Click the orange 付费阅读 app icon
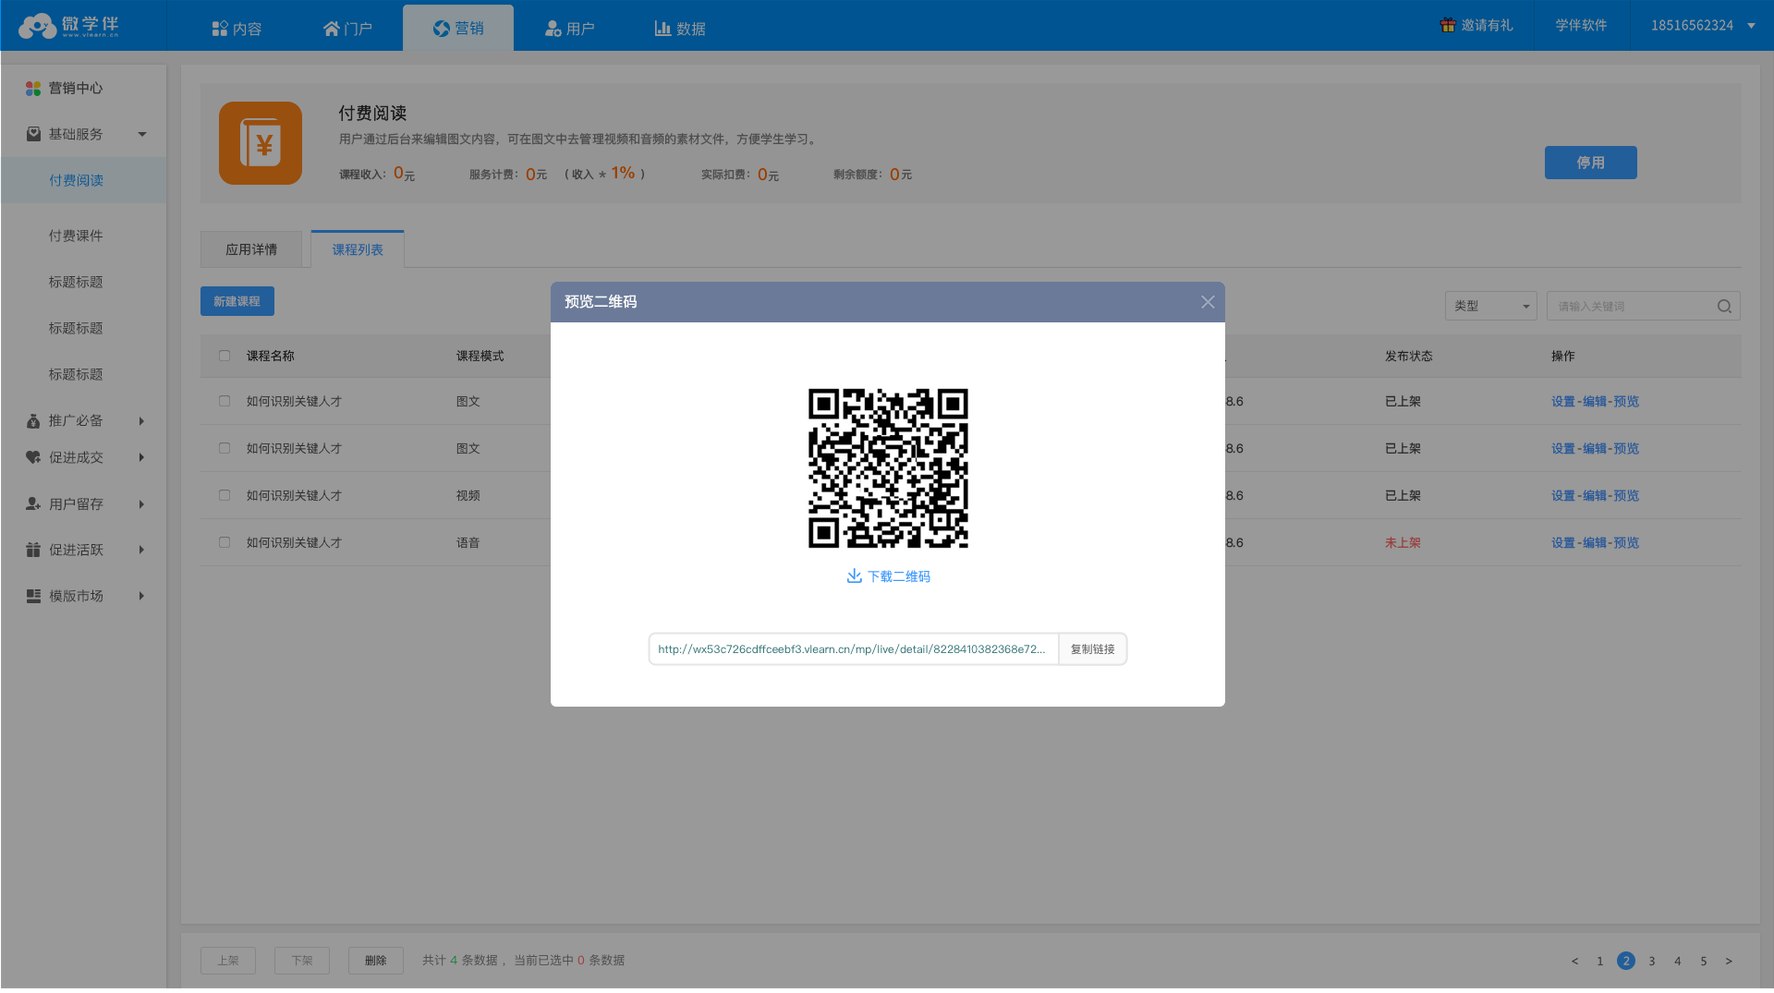The image size is (1774, 993). (x=261, y=143)
